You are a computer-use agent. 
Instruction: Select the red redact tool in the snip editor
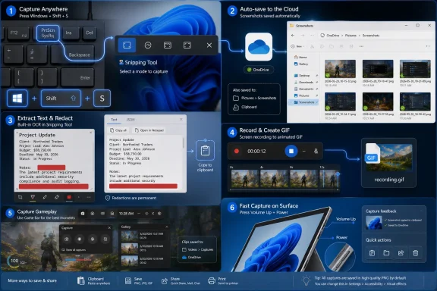click(69, 197)
